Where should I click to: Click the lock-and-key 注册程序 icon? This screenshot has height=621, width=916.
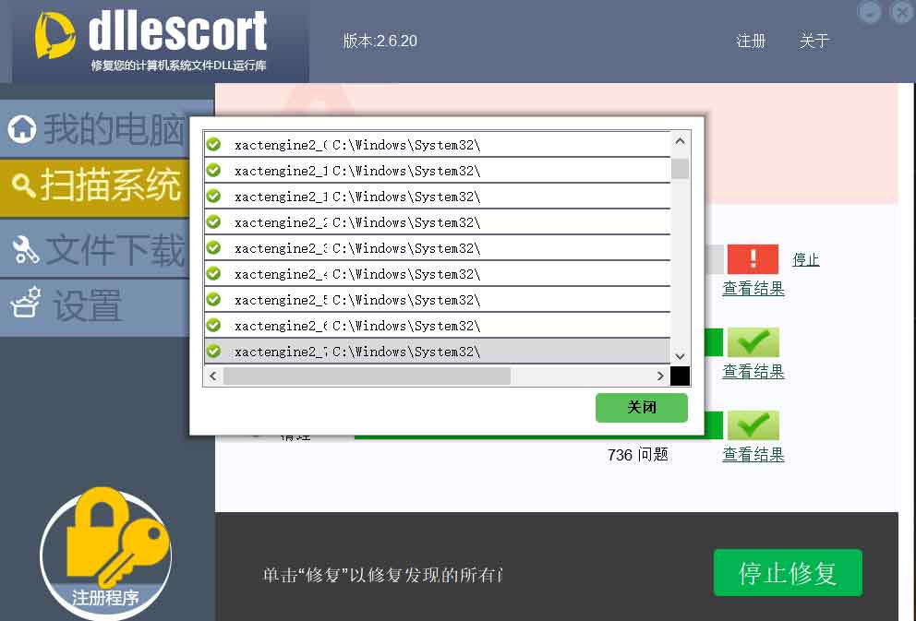click(105, 549)
